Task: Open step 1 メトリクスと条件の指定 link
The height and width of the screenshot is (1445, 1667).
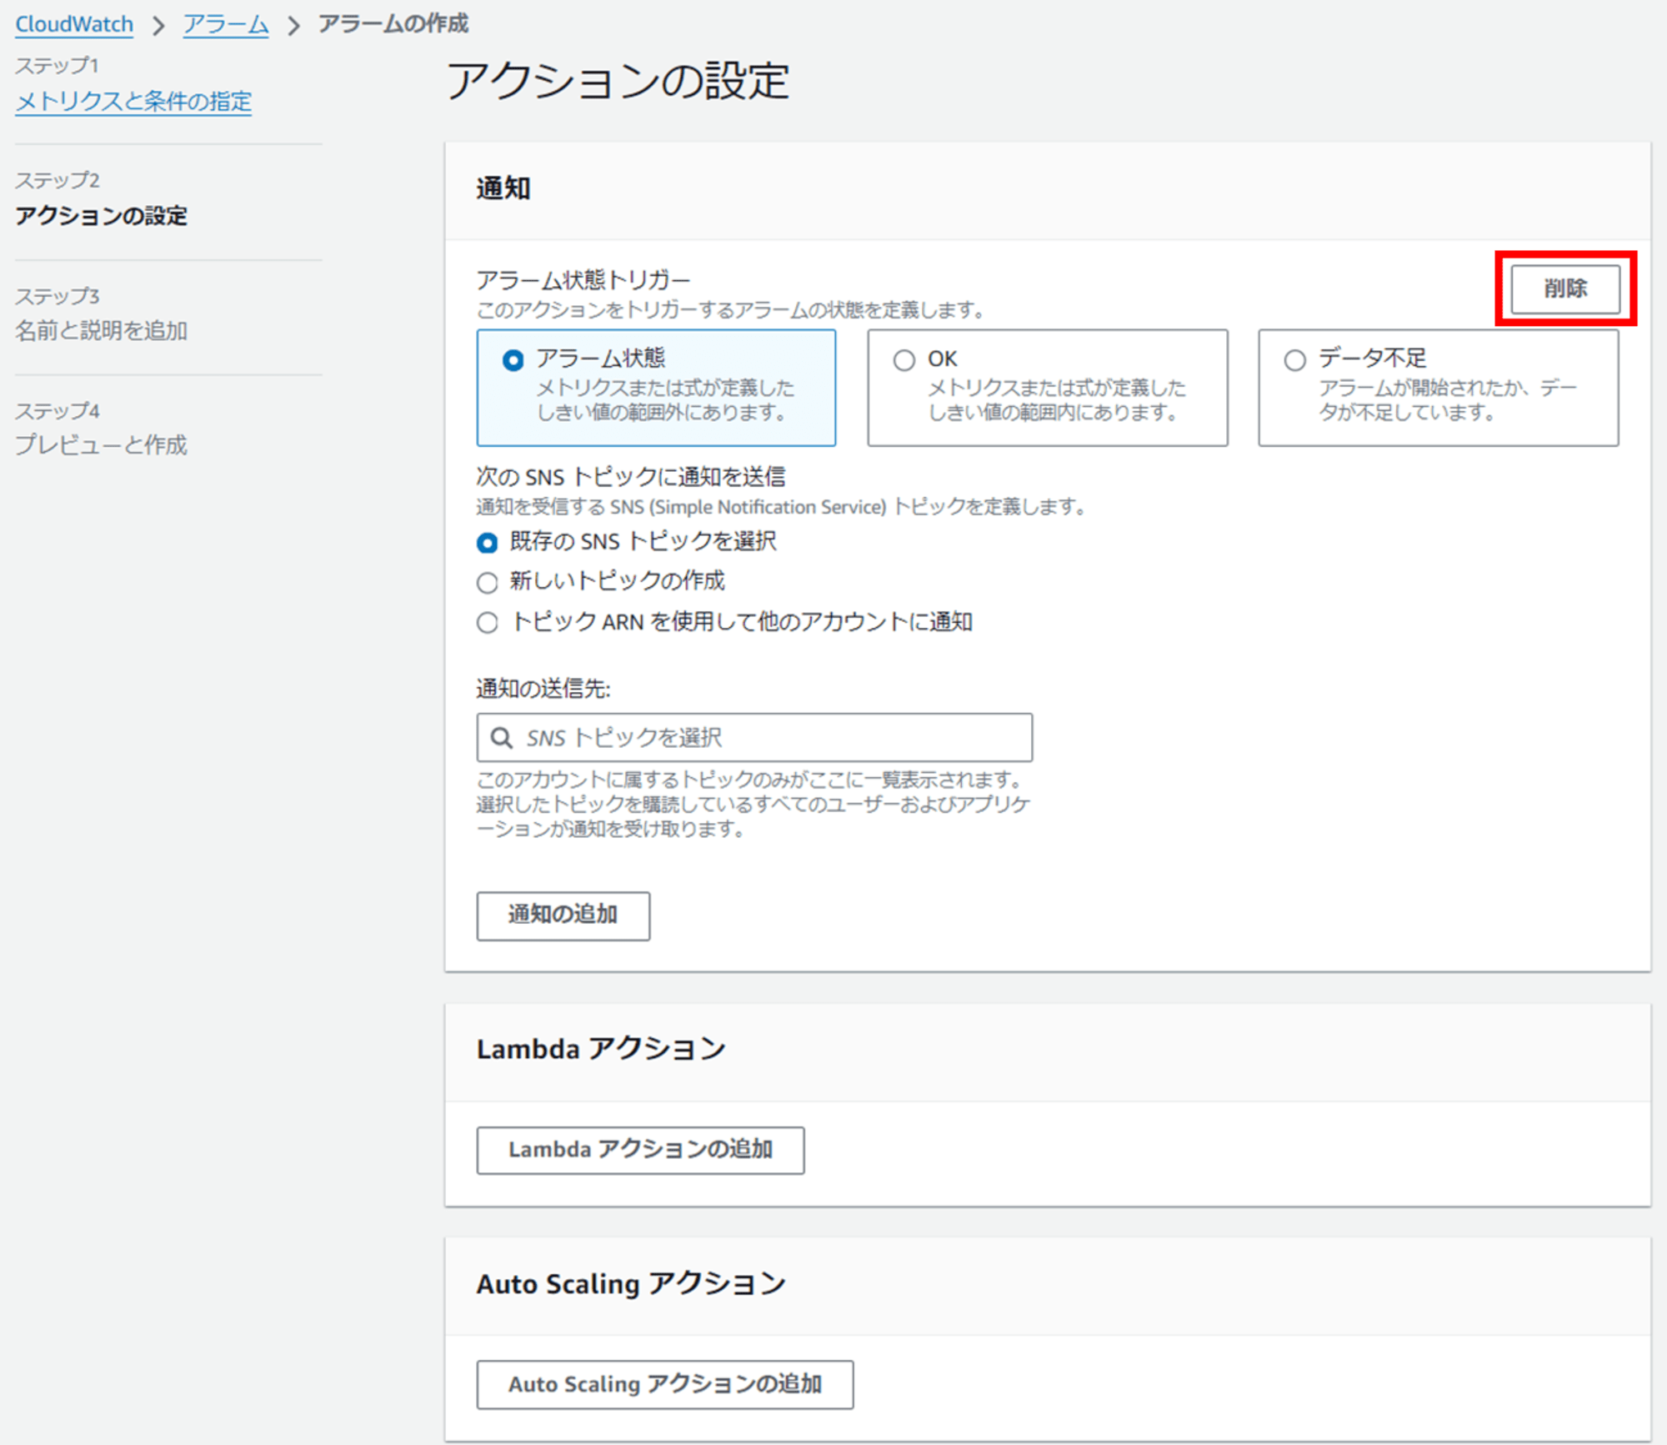Action: (x=133, y=102)
